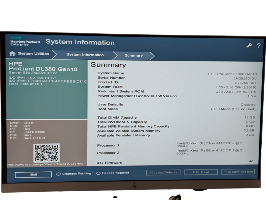This screenshot has width=266, height=200.
Task: Click the F12: Save and Exit key hint
Action: click(x=28, y=138)
